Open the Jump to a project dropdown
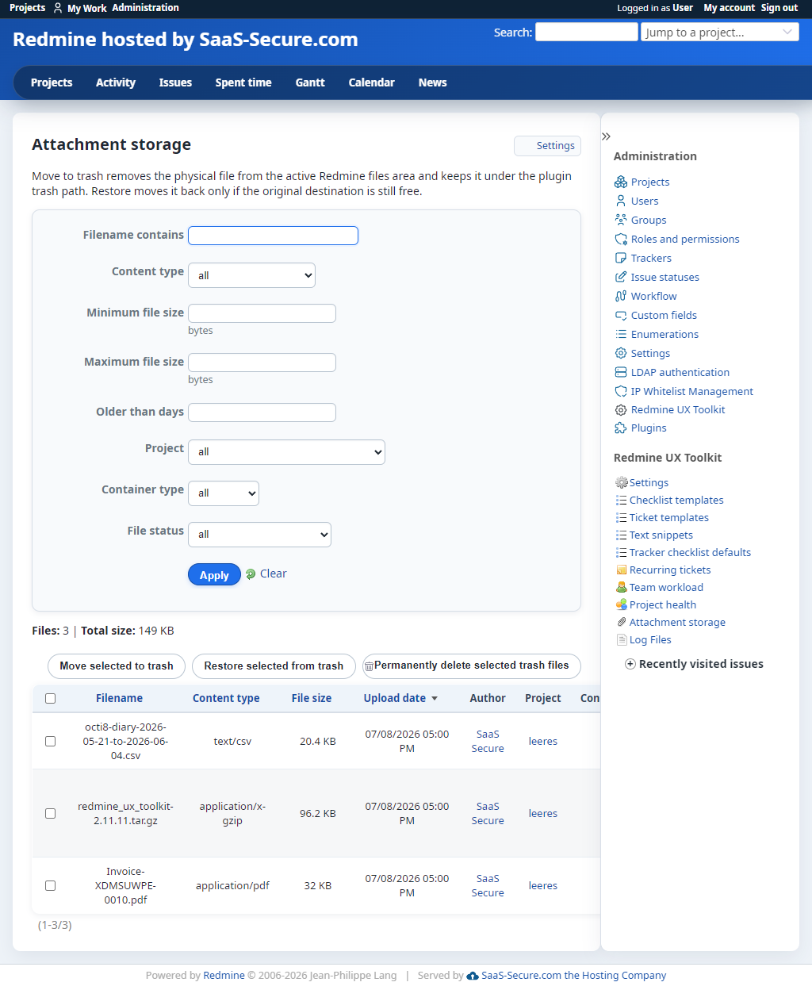Screen dimensions: 812x986 (720, 32)
